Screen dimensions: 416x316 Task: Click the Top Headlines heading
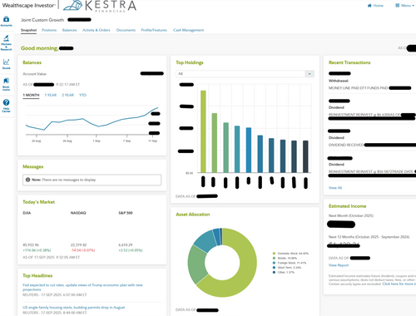pos(37,276)
